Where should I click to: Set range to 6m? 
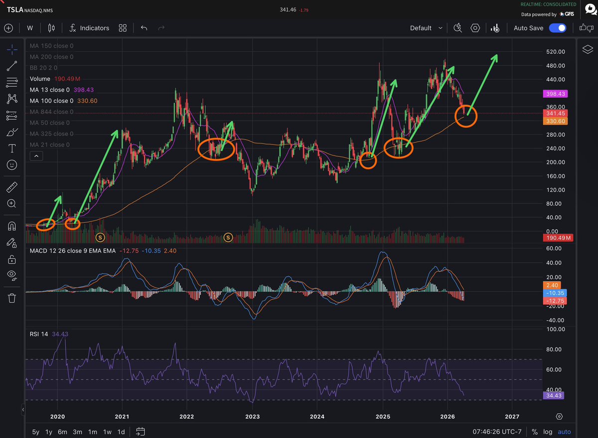click(x=62, y=432)
